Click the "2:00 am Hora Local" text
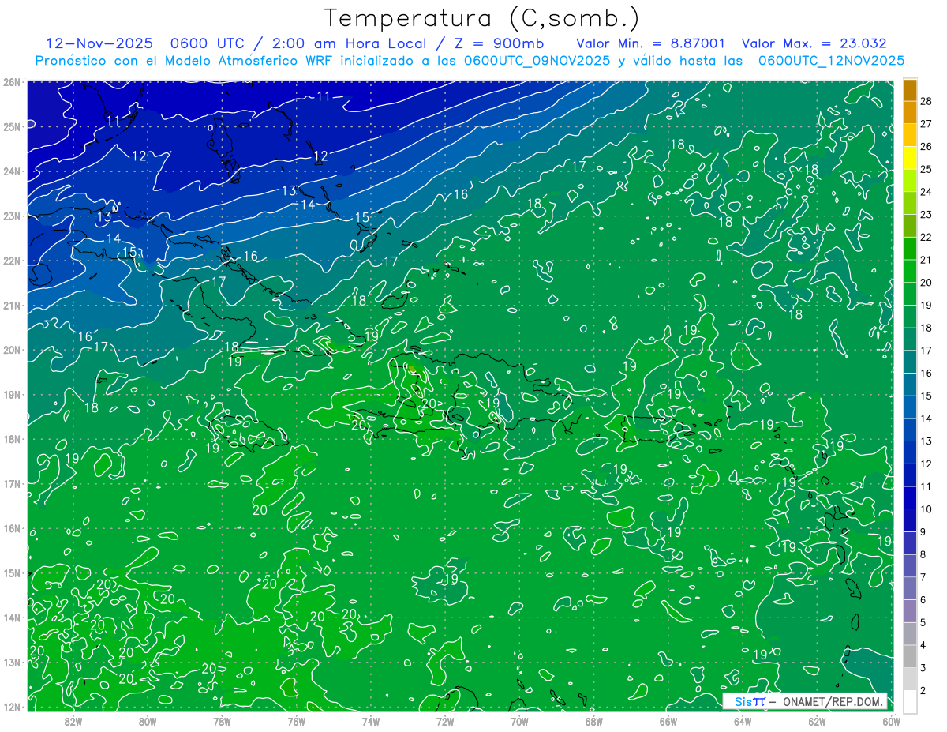This screenshot has height=732, width=947. pyautogui.click(x=351, y=43)
